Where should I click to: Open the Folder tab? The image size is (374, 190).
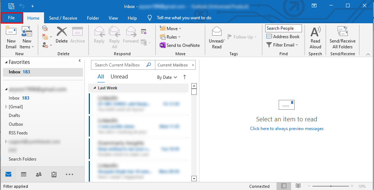coord(93,18)
